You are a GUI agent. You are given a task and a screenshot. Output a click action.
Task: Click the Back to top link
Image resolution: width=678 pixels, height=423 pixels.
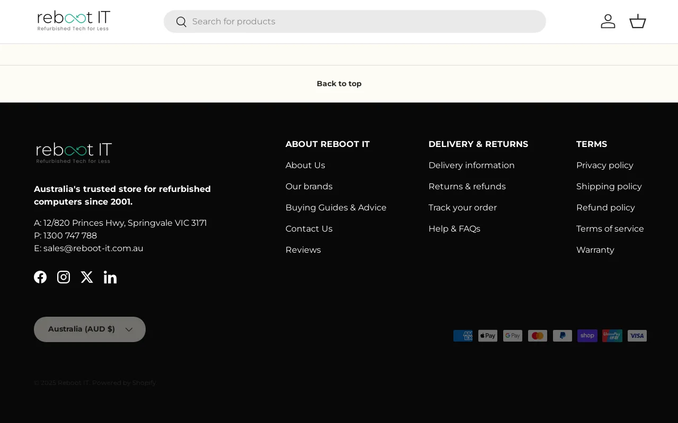pyautogui.click(x=338, y=84)
